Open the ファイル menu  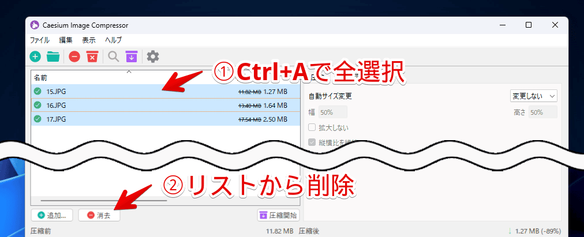[x=39, y=40]
